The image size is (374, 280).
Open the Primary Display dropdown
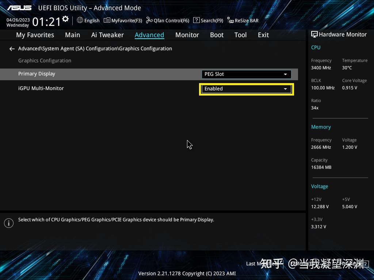pos(246,74)
